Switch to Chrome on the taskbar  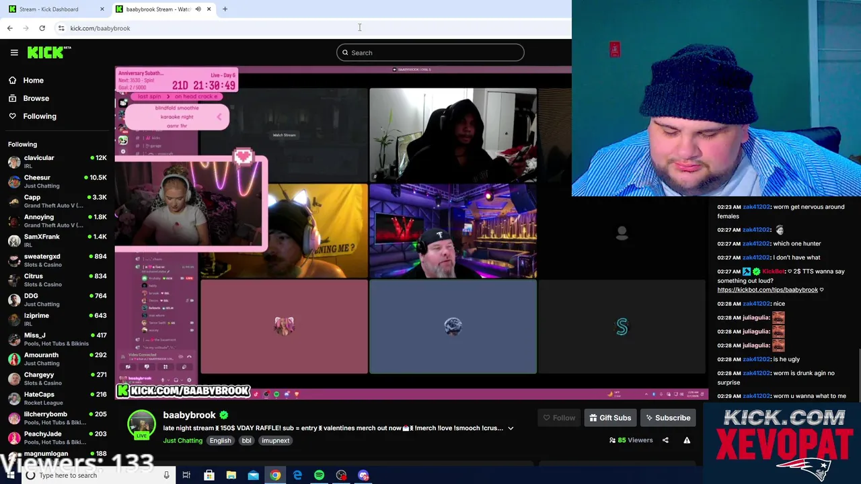click(275, 475)
